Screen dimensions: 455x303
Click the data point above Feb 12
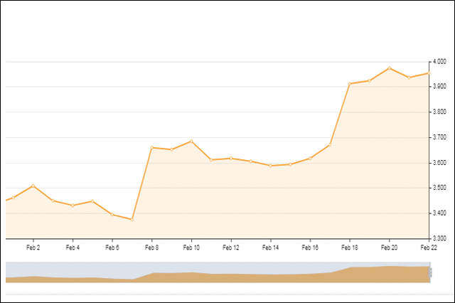point(231,159)
